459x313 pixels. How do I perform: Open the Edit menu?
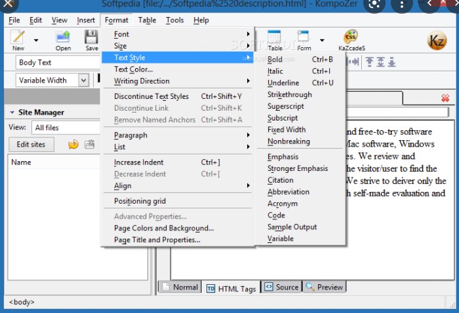click(x=35, y=20)
